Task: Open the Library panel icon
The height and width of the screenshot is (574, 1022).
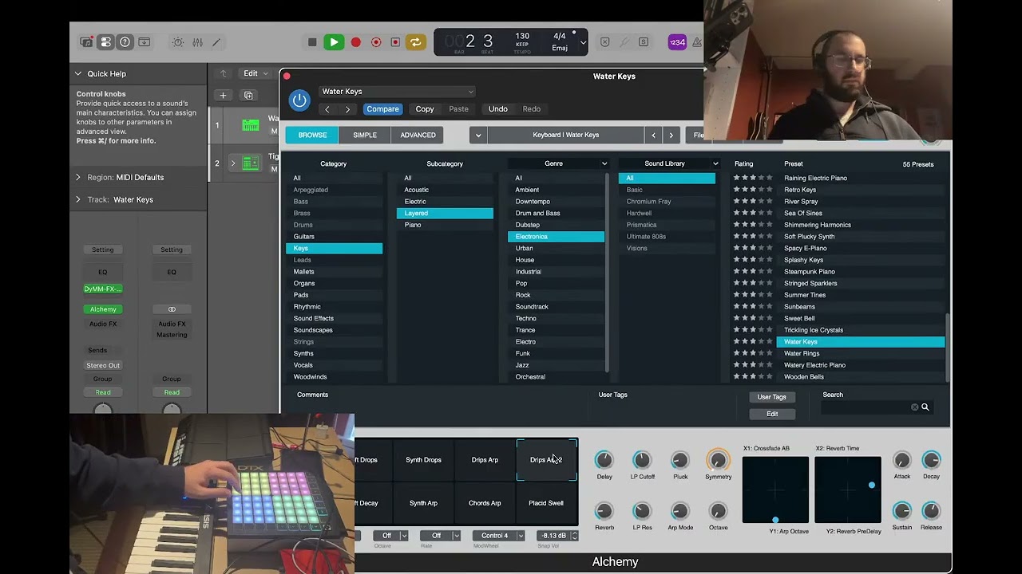Action: pos(86,42)
